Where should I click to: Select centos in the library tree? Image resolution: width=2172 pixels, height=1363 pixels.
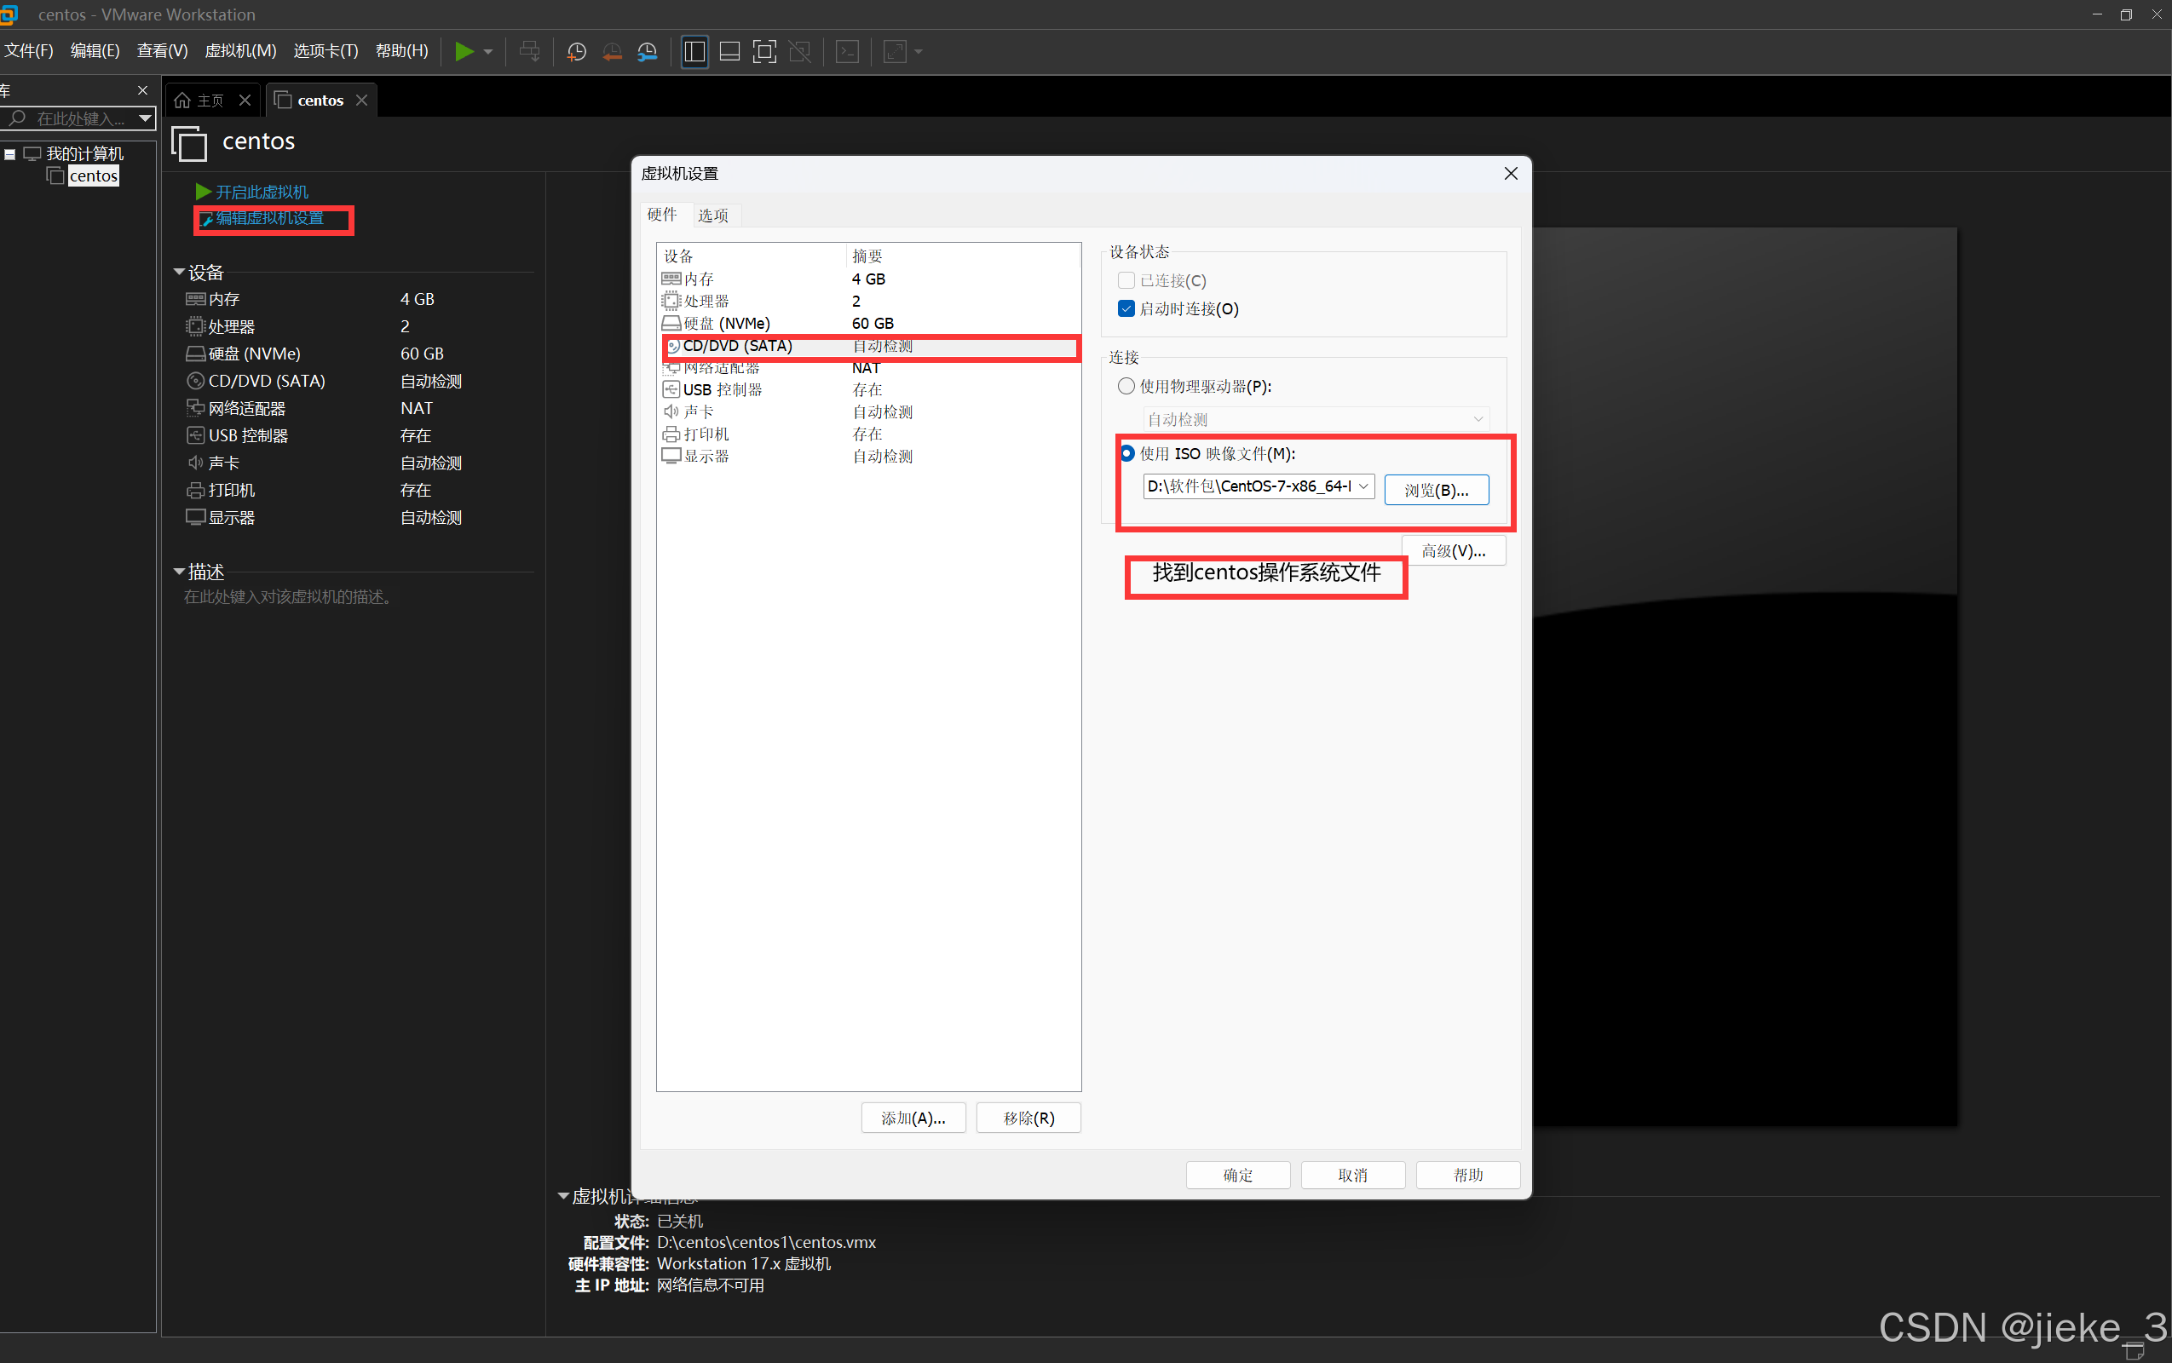click(93, 175)
